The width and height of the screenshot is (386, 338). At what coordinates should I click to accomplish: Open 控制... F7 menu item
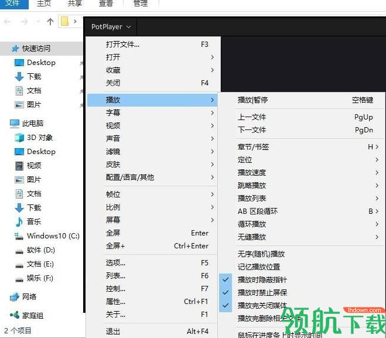(x=152, y=289)
